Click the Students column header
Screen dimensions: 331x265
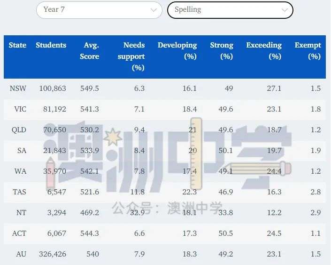[51, 46]
